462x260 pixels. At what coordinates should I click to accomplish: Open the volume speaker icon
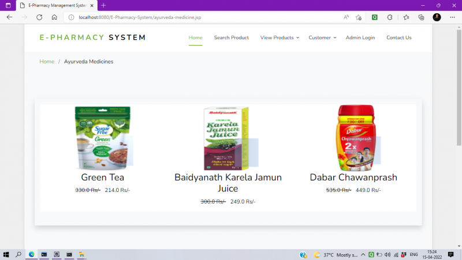[388, 255]
